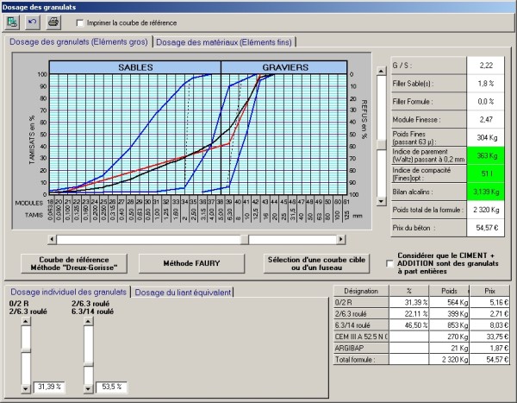Select 'Dosage individuel des granulats' tab
This screenshot has width=517, height=403.
pos(67,292)
